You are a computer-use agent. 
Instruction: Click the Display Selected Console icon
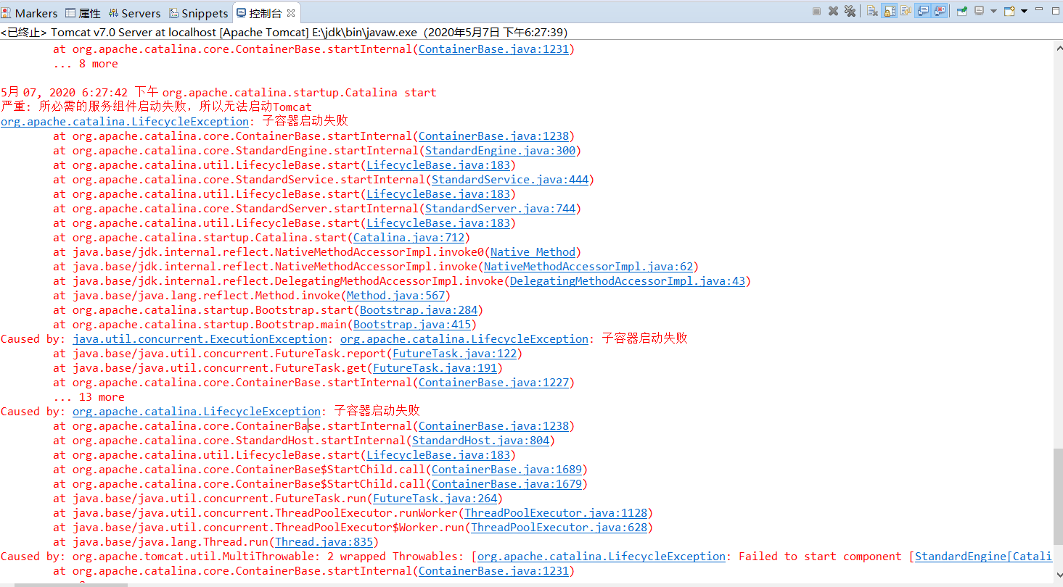coord(979,11)
